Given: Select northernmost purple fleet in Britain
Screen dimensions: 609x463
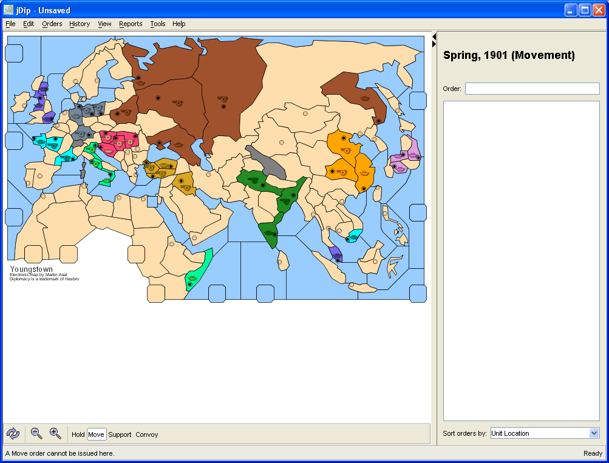Looking at the screenshot, I should coord(43,90).
